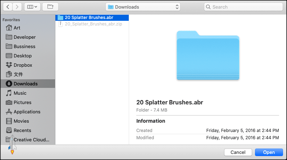Click the Cancel button

[238, 152]
